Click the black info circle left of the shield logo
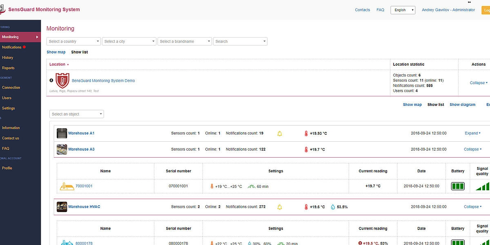490x245 pixels. [51, 80]
